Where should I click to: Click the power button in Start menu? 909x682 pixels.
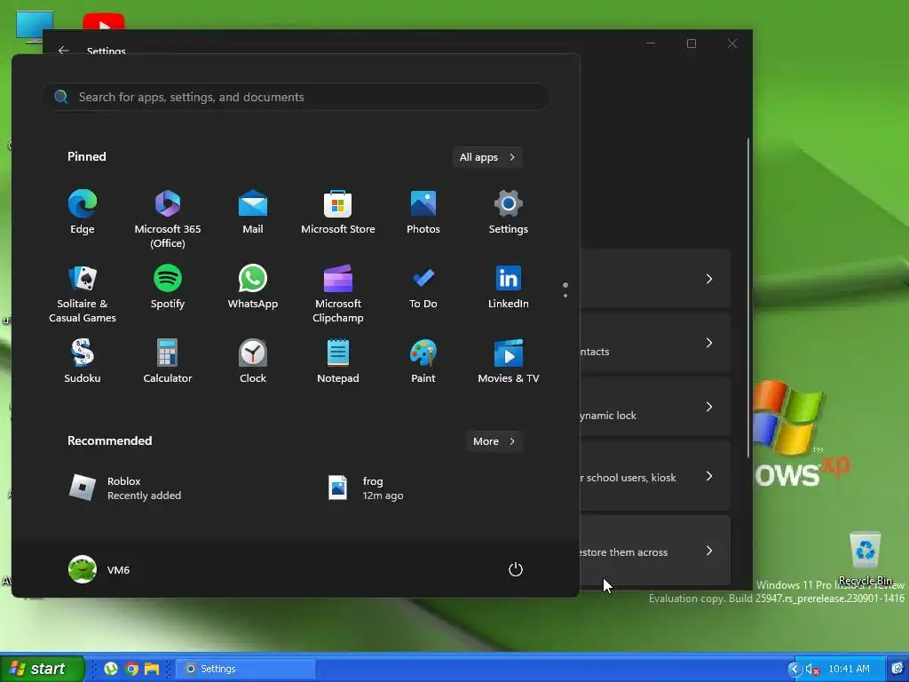coord(516,569)
